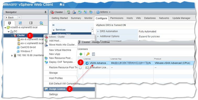
Task: Open Hosts and Clusters navigator tab
Action: [10, 23]
